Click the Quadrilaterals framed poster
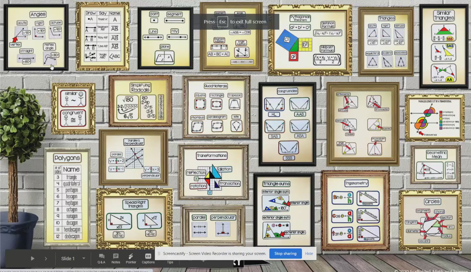 217,107
